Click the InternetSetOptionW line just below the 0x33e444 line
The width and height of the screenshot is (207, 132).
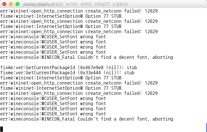pos(61,78)
